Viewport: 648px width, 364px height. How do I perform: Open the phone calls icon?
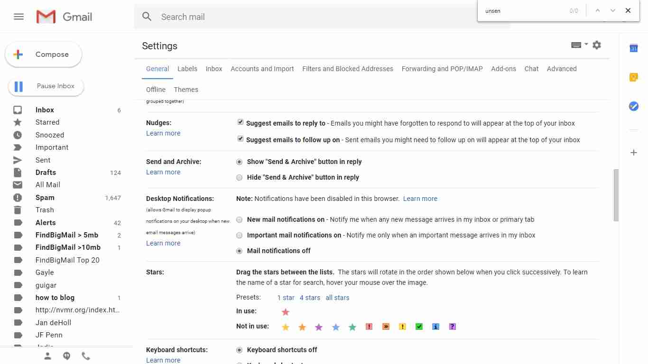coord(86,356)
